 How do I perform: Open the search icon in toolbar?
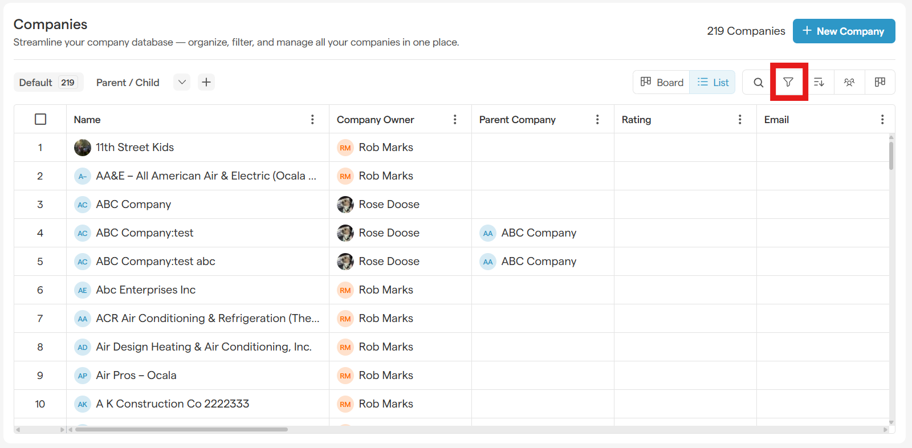(758, 83)
